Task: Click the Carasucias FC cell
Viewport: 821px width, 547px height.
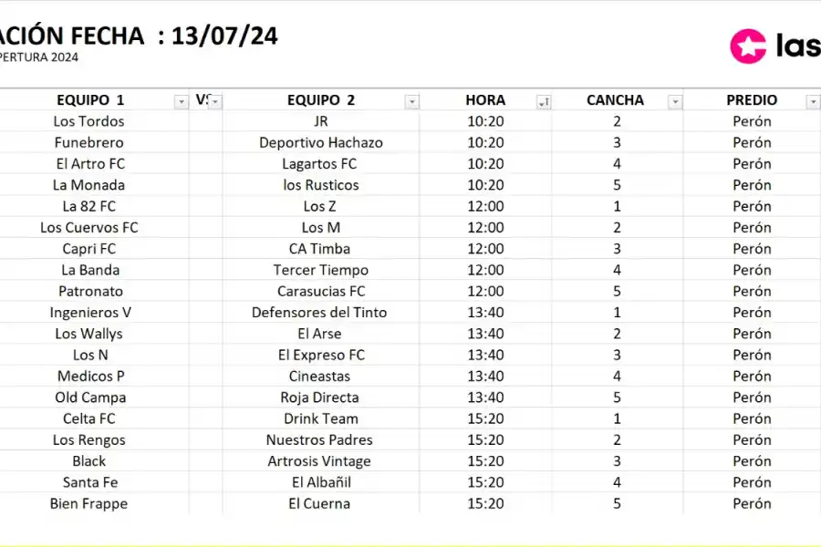Action: pyautogui.click(x=321, y=291)
